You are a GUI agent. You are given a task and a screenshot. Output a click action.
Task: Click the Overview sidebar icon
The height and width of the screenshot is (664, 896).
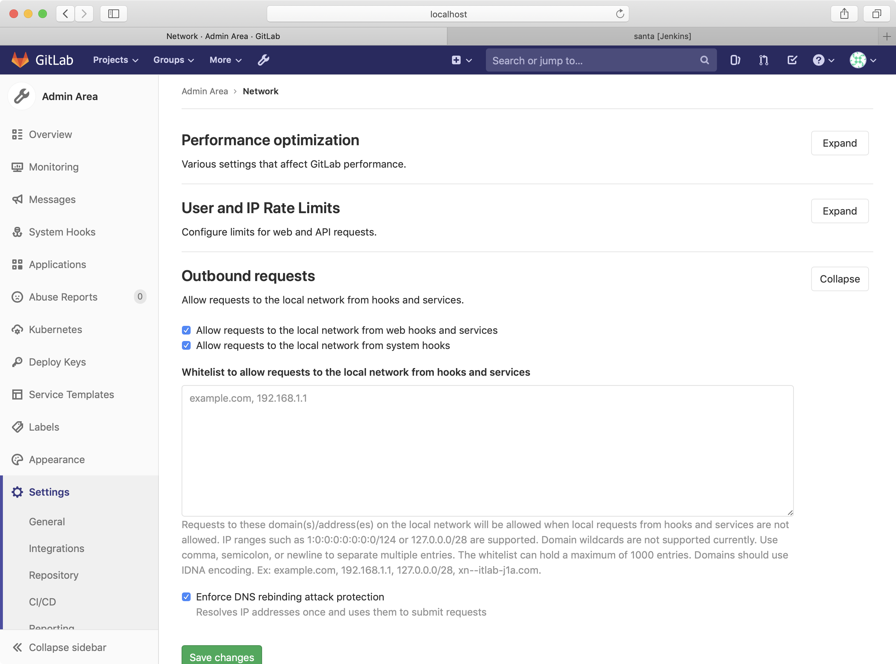[x=17, y=134]
